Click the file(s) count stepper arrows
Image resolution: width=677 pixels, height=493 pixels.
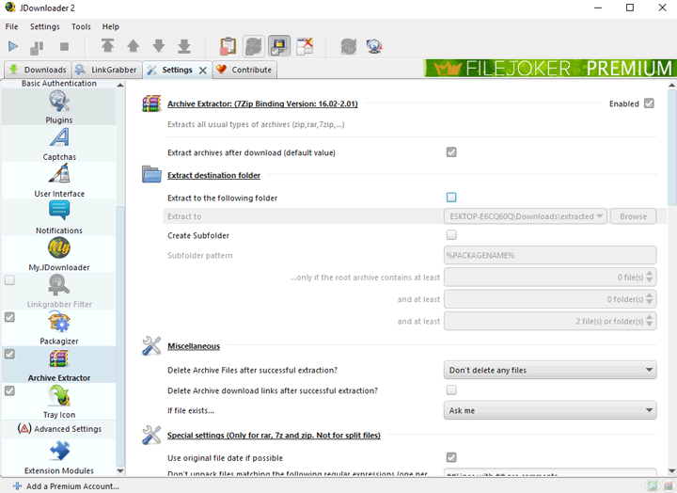pos(649,278)
